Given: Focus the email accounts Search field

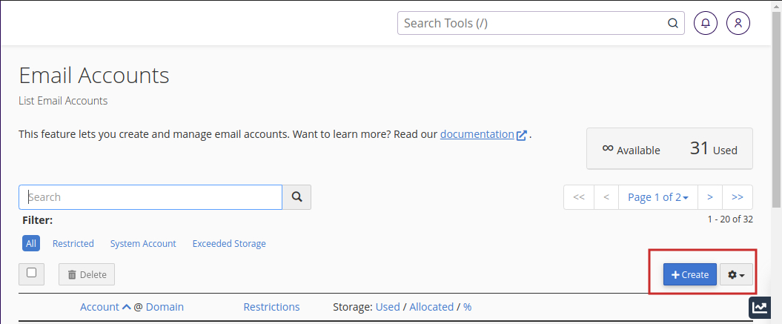Looking at the screenshot, I should point(150,197).
